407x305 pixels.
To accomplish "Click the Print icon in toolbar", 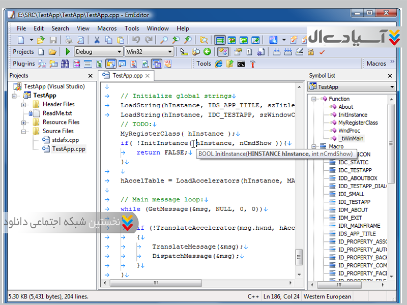I will pyautogui.click(x=69, y=40).
